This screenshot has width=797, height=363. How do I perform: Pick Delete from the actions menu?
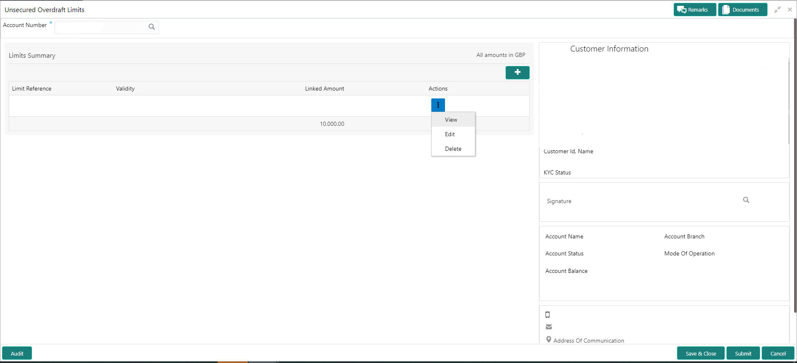pos(453,149)
